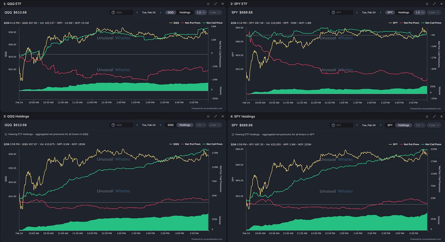445x242 pixels.
Task: Click the info icon beside SPY holdings notice
Action: [233, 134]
